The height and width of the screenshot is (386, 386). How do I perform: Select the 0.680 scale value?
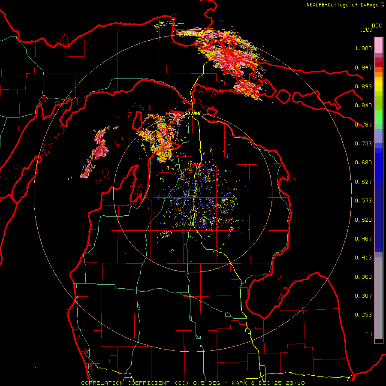coord(363,163)
